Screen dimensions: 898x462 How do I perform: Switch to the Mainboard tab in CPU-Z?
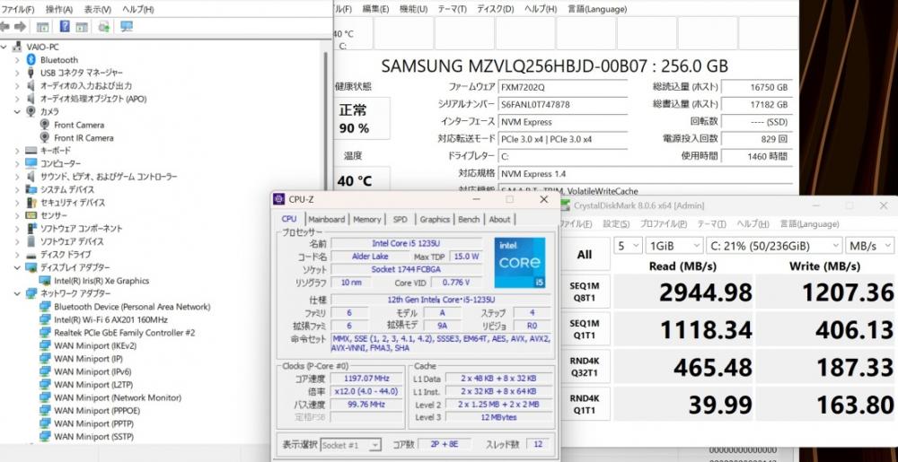pyautogui.click(x=327, y=219)
